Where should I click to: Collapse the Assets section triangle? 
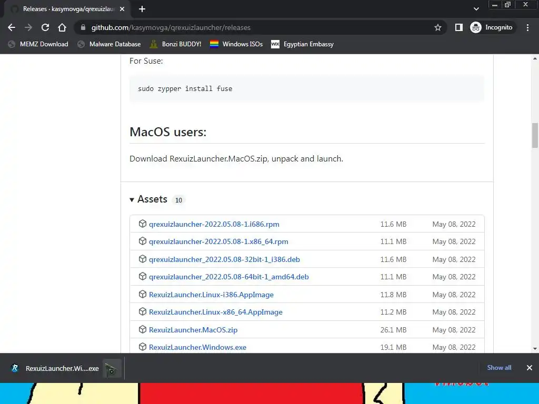132,199
